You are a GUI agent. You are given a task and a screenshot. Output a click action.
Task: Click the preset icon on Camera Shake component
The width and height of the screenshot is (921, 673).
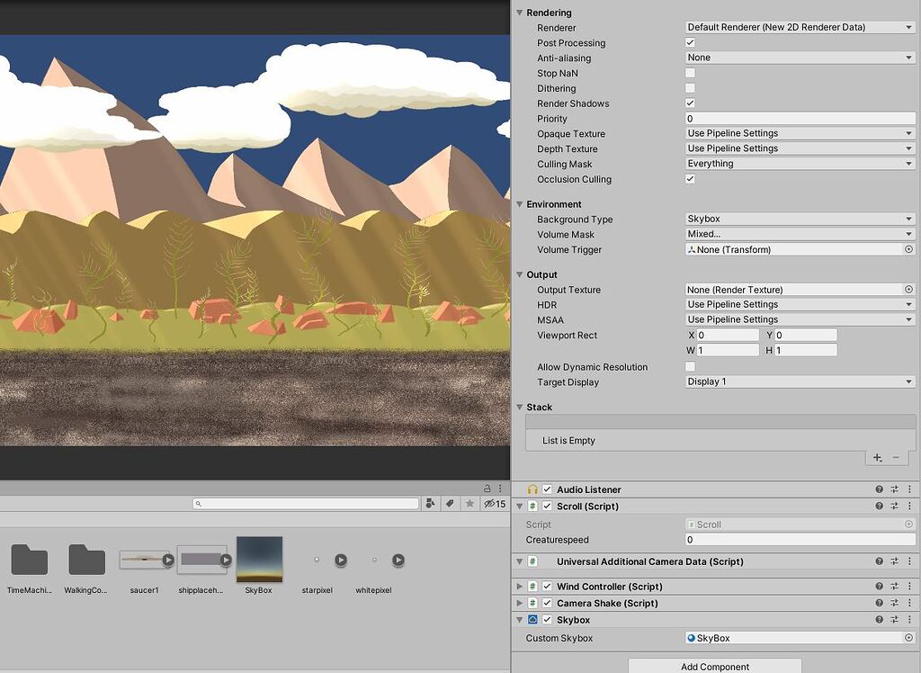pyautogui.click(x=894, y=603)
